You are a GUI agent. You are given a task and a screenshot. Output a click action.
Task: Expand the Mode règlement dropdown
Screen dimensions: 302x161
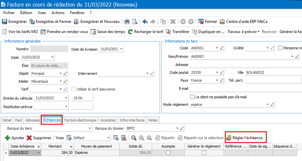(267, 104)
